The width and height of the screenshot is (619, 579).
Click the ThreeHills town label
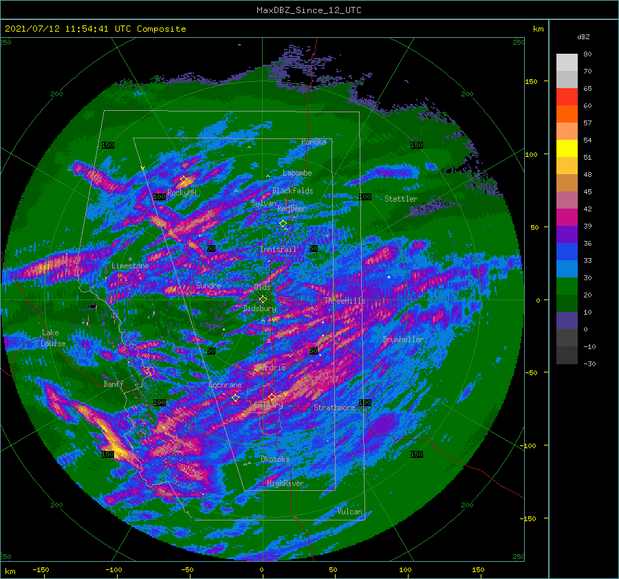coord(345,301)
